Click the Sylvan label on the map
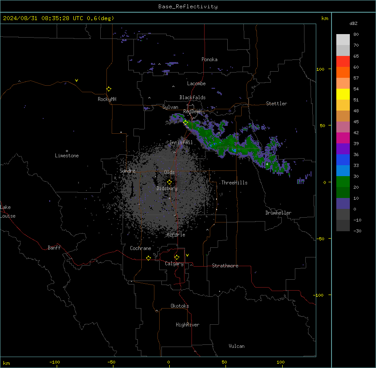 pos(170,107)
